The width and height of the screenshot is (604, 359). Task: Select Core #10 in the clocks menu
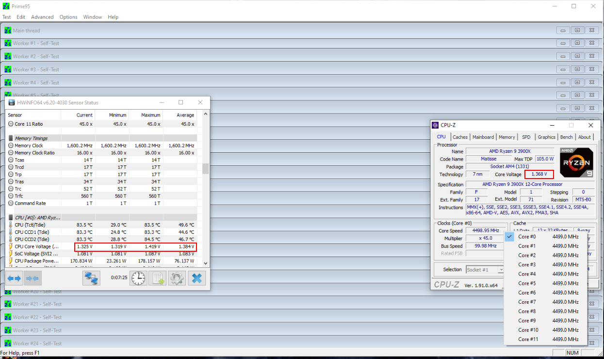pyautogui.click(x=545, y=330)
